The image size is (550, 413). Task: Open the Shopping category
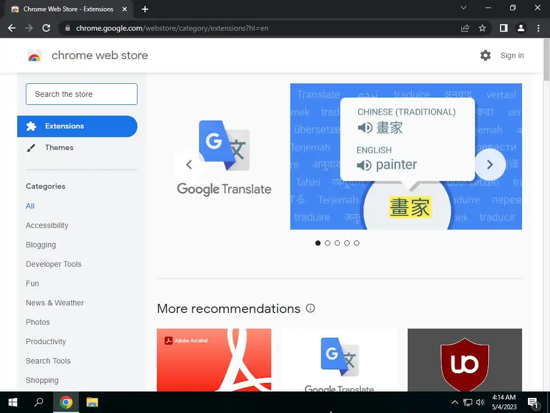pos(42,380)
